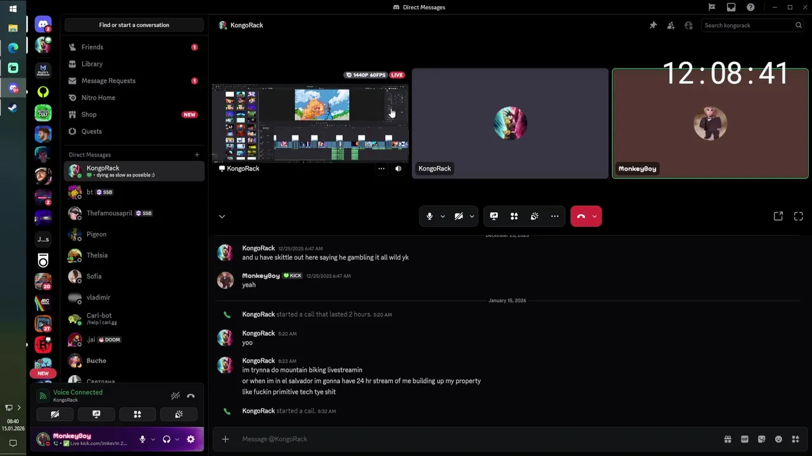Collapse call panel with chevron arrow

(x=222, y=217)
